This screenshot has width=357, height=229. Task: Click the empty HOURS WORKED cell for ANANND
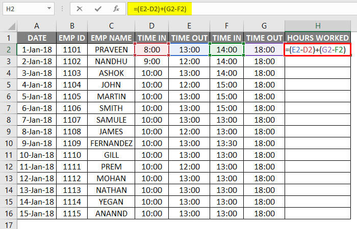click(318, 214)
